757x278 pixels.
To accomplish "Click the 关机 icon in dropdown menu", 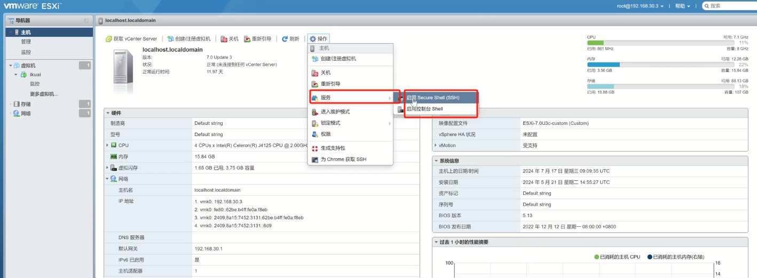I will click(x=314, y=73).
